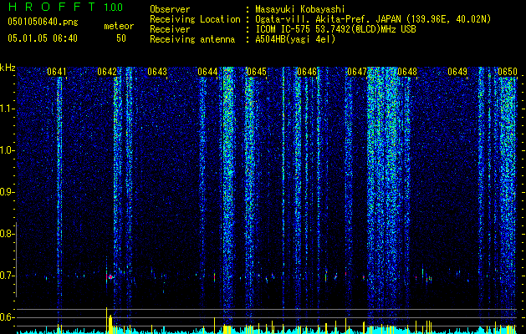Click the 'meteor' label
This screenshot has height=334, width=526.
[x=119, y=26]
